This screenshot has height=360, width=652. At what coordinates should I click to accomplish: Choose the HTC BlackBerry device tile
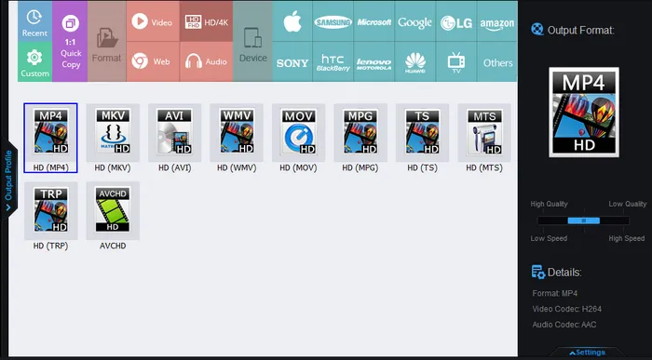(x=333, y=61)
